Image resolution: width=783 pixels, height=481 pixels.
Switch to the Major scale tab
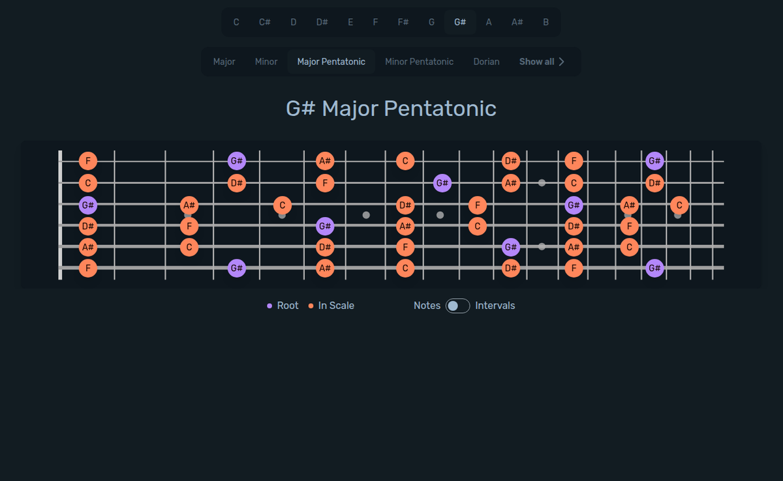pyautogui.click(x=224, y=61)
